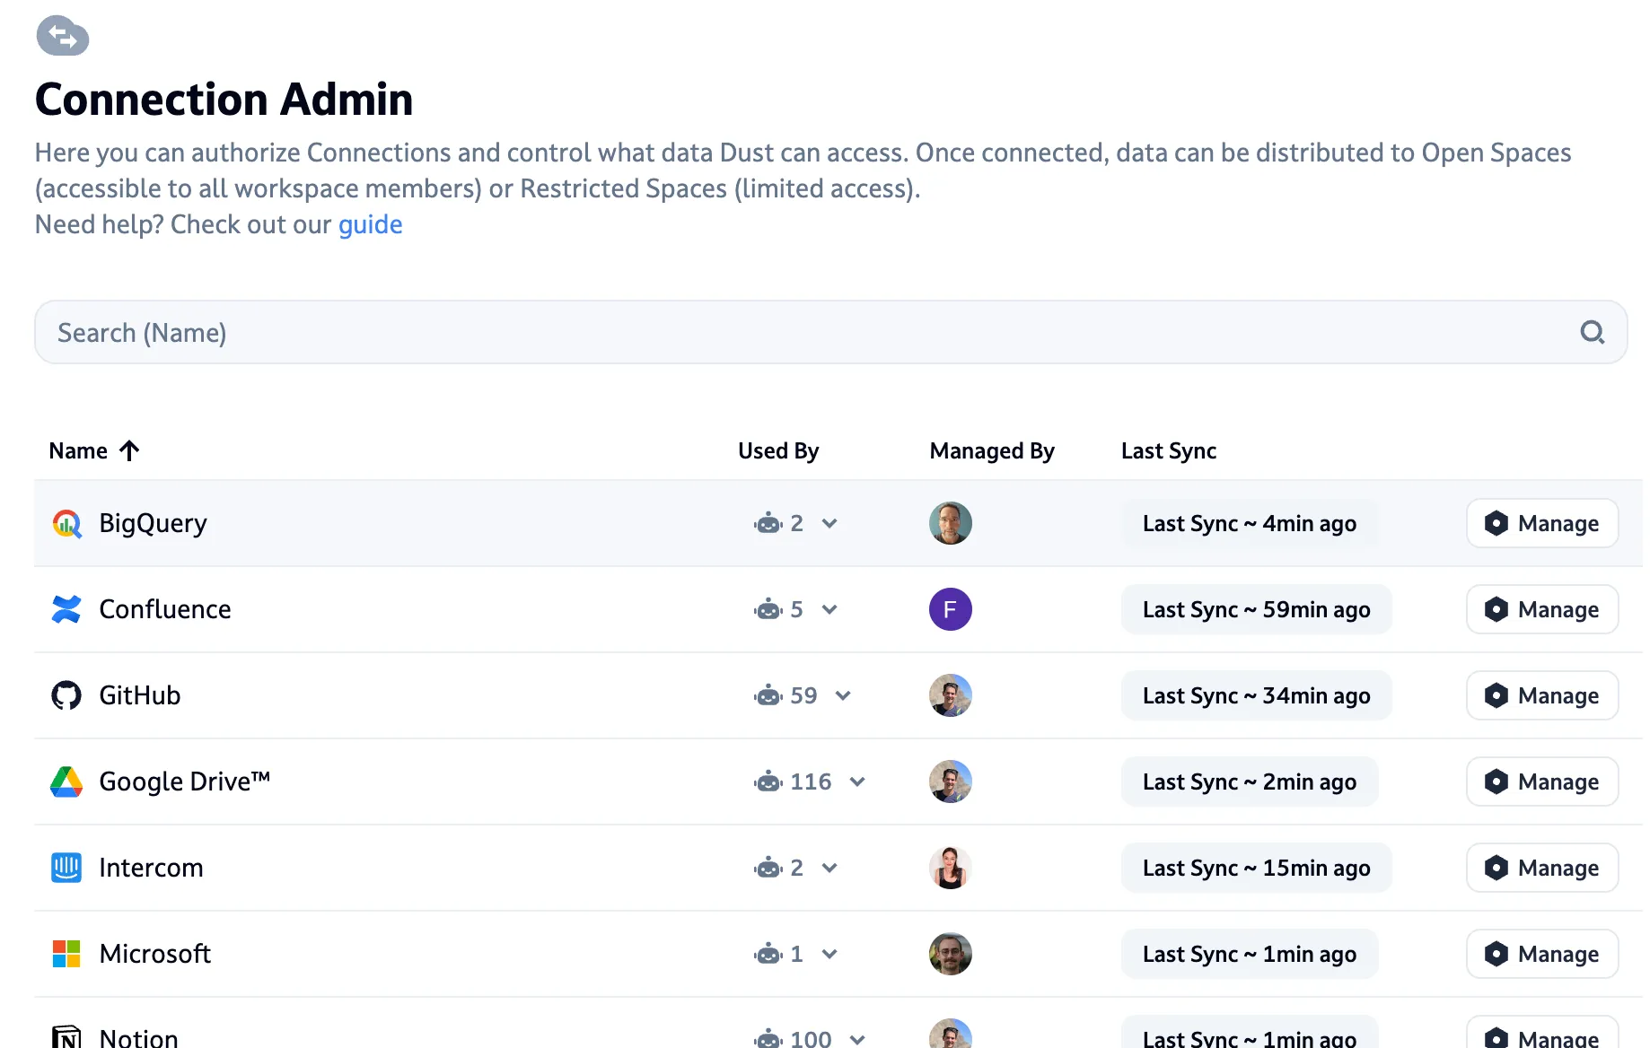The width and height of the screenshot is (1650, 1048).
Task: Click the Microsoft four-square logo
Action: coord(66,954)
